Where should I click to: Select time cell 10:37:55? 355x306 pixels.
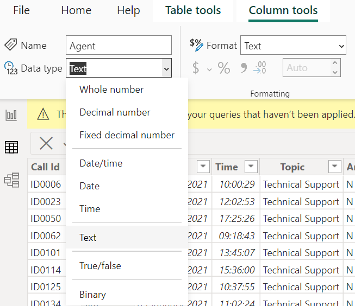[237, 286]
